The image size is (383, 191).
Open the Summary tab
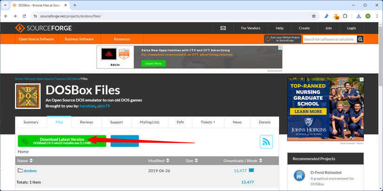pyautogui.click(x=31, y=122)
